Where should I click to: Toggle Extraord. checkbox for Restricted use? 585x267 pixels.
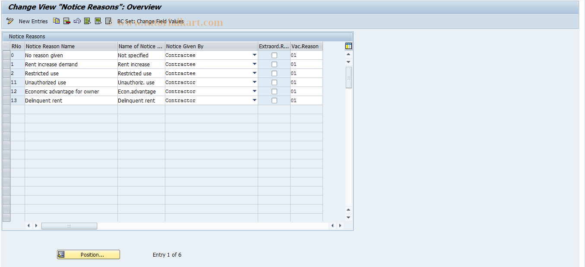pos(274,73)
